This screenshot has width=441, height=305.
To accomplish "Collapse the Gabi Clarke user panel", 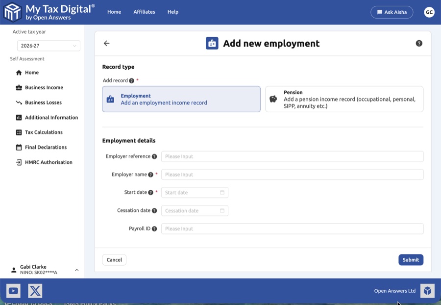I will coord(76,269).
